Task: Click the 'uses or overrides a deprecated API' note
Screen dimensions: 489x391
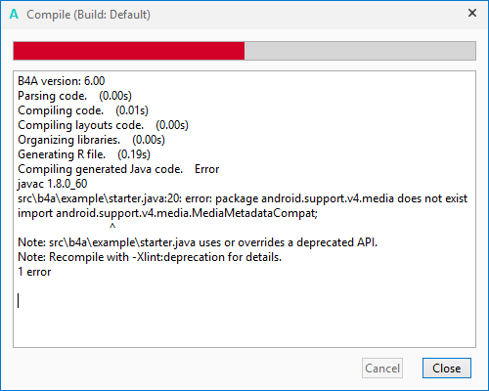Action: 288,242
